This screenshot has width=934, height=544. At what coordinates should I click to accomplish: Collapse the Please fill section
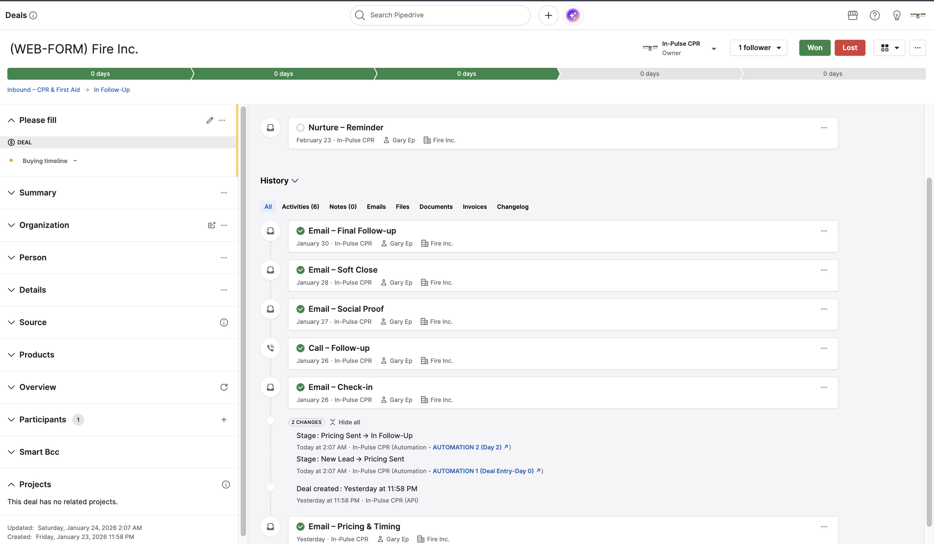(x=11, y=120)
